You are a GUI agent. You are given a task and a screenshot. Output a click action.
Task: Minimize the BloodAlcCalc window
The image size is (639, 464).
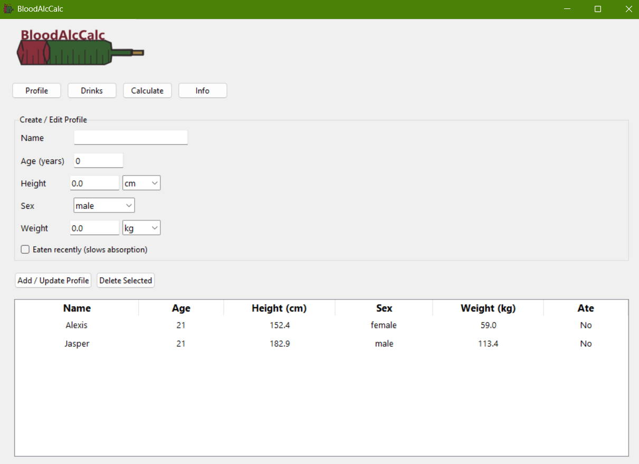[567, 9]
